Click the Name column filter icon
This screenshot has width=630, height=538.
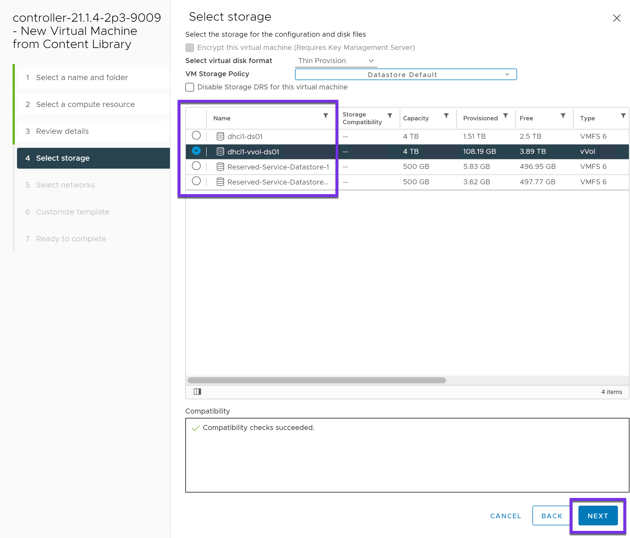325,115
